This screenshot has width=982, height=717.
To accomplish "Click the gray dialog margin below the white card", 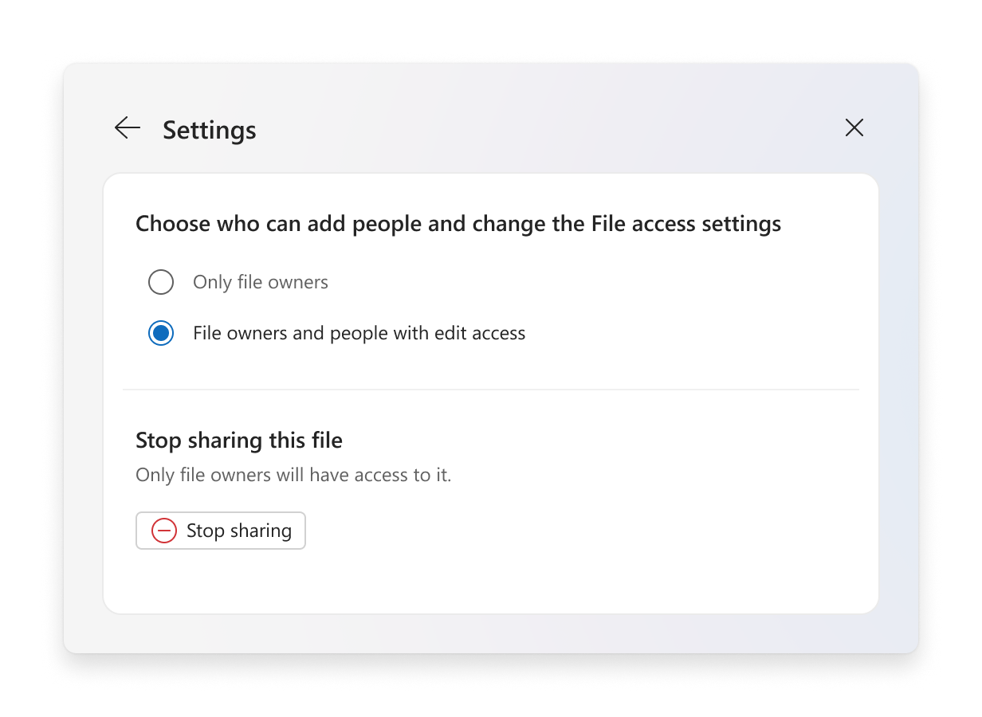I will (491, 633).
